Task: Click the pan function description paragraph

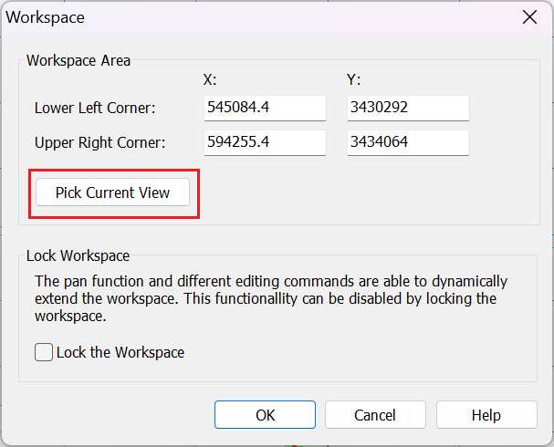Action: [x=271, y=298]
